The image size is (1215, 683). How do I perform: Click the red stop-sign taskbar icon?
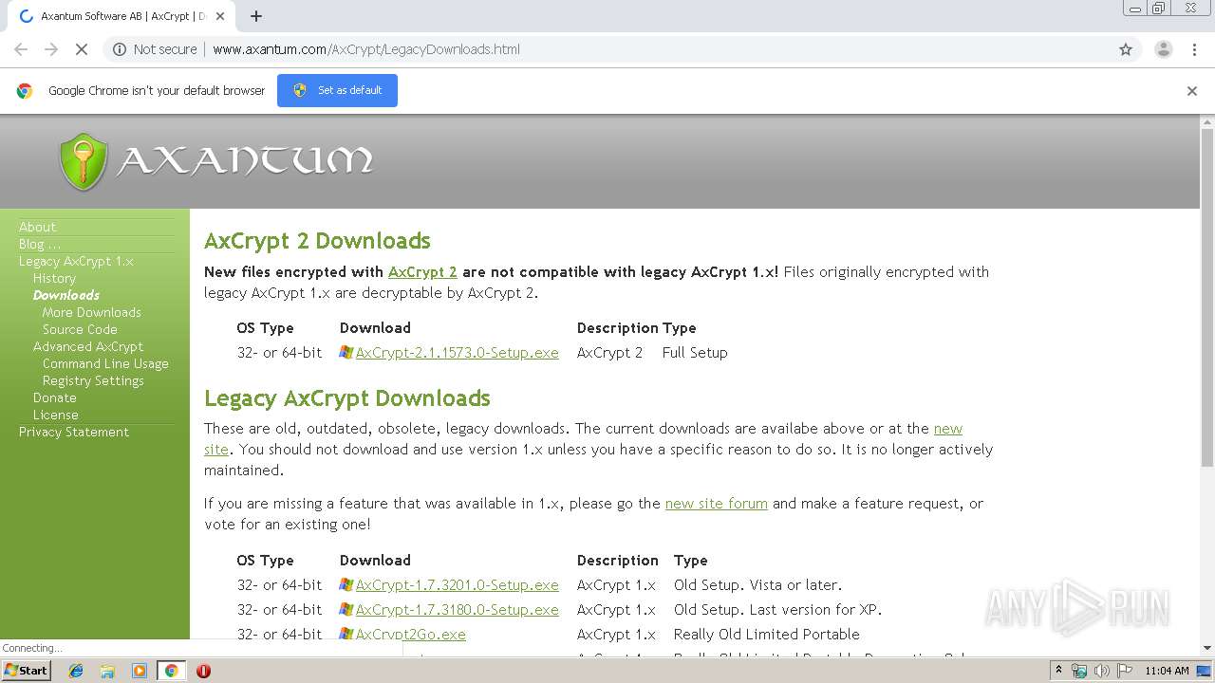click(x=203, y=671)
